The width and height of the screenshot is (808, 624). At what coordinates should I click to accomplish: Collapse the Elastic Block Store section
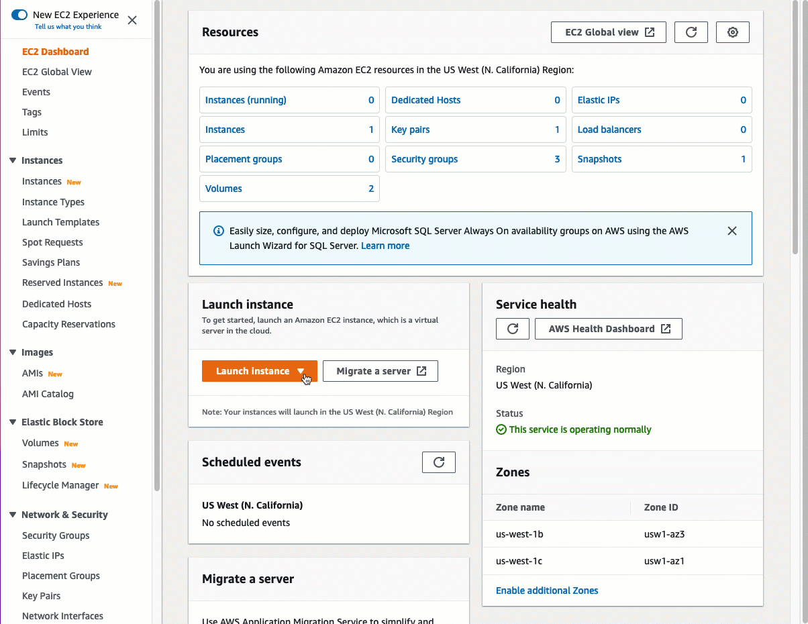click(x=13, y=422)
